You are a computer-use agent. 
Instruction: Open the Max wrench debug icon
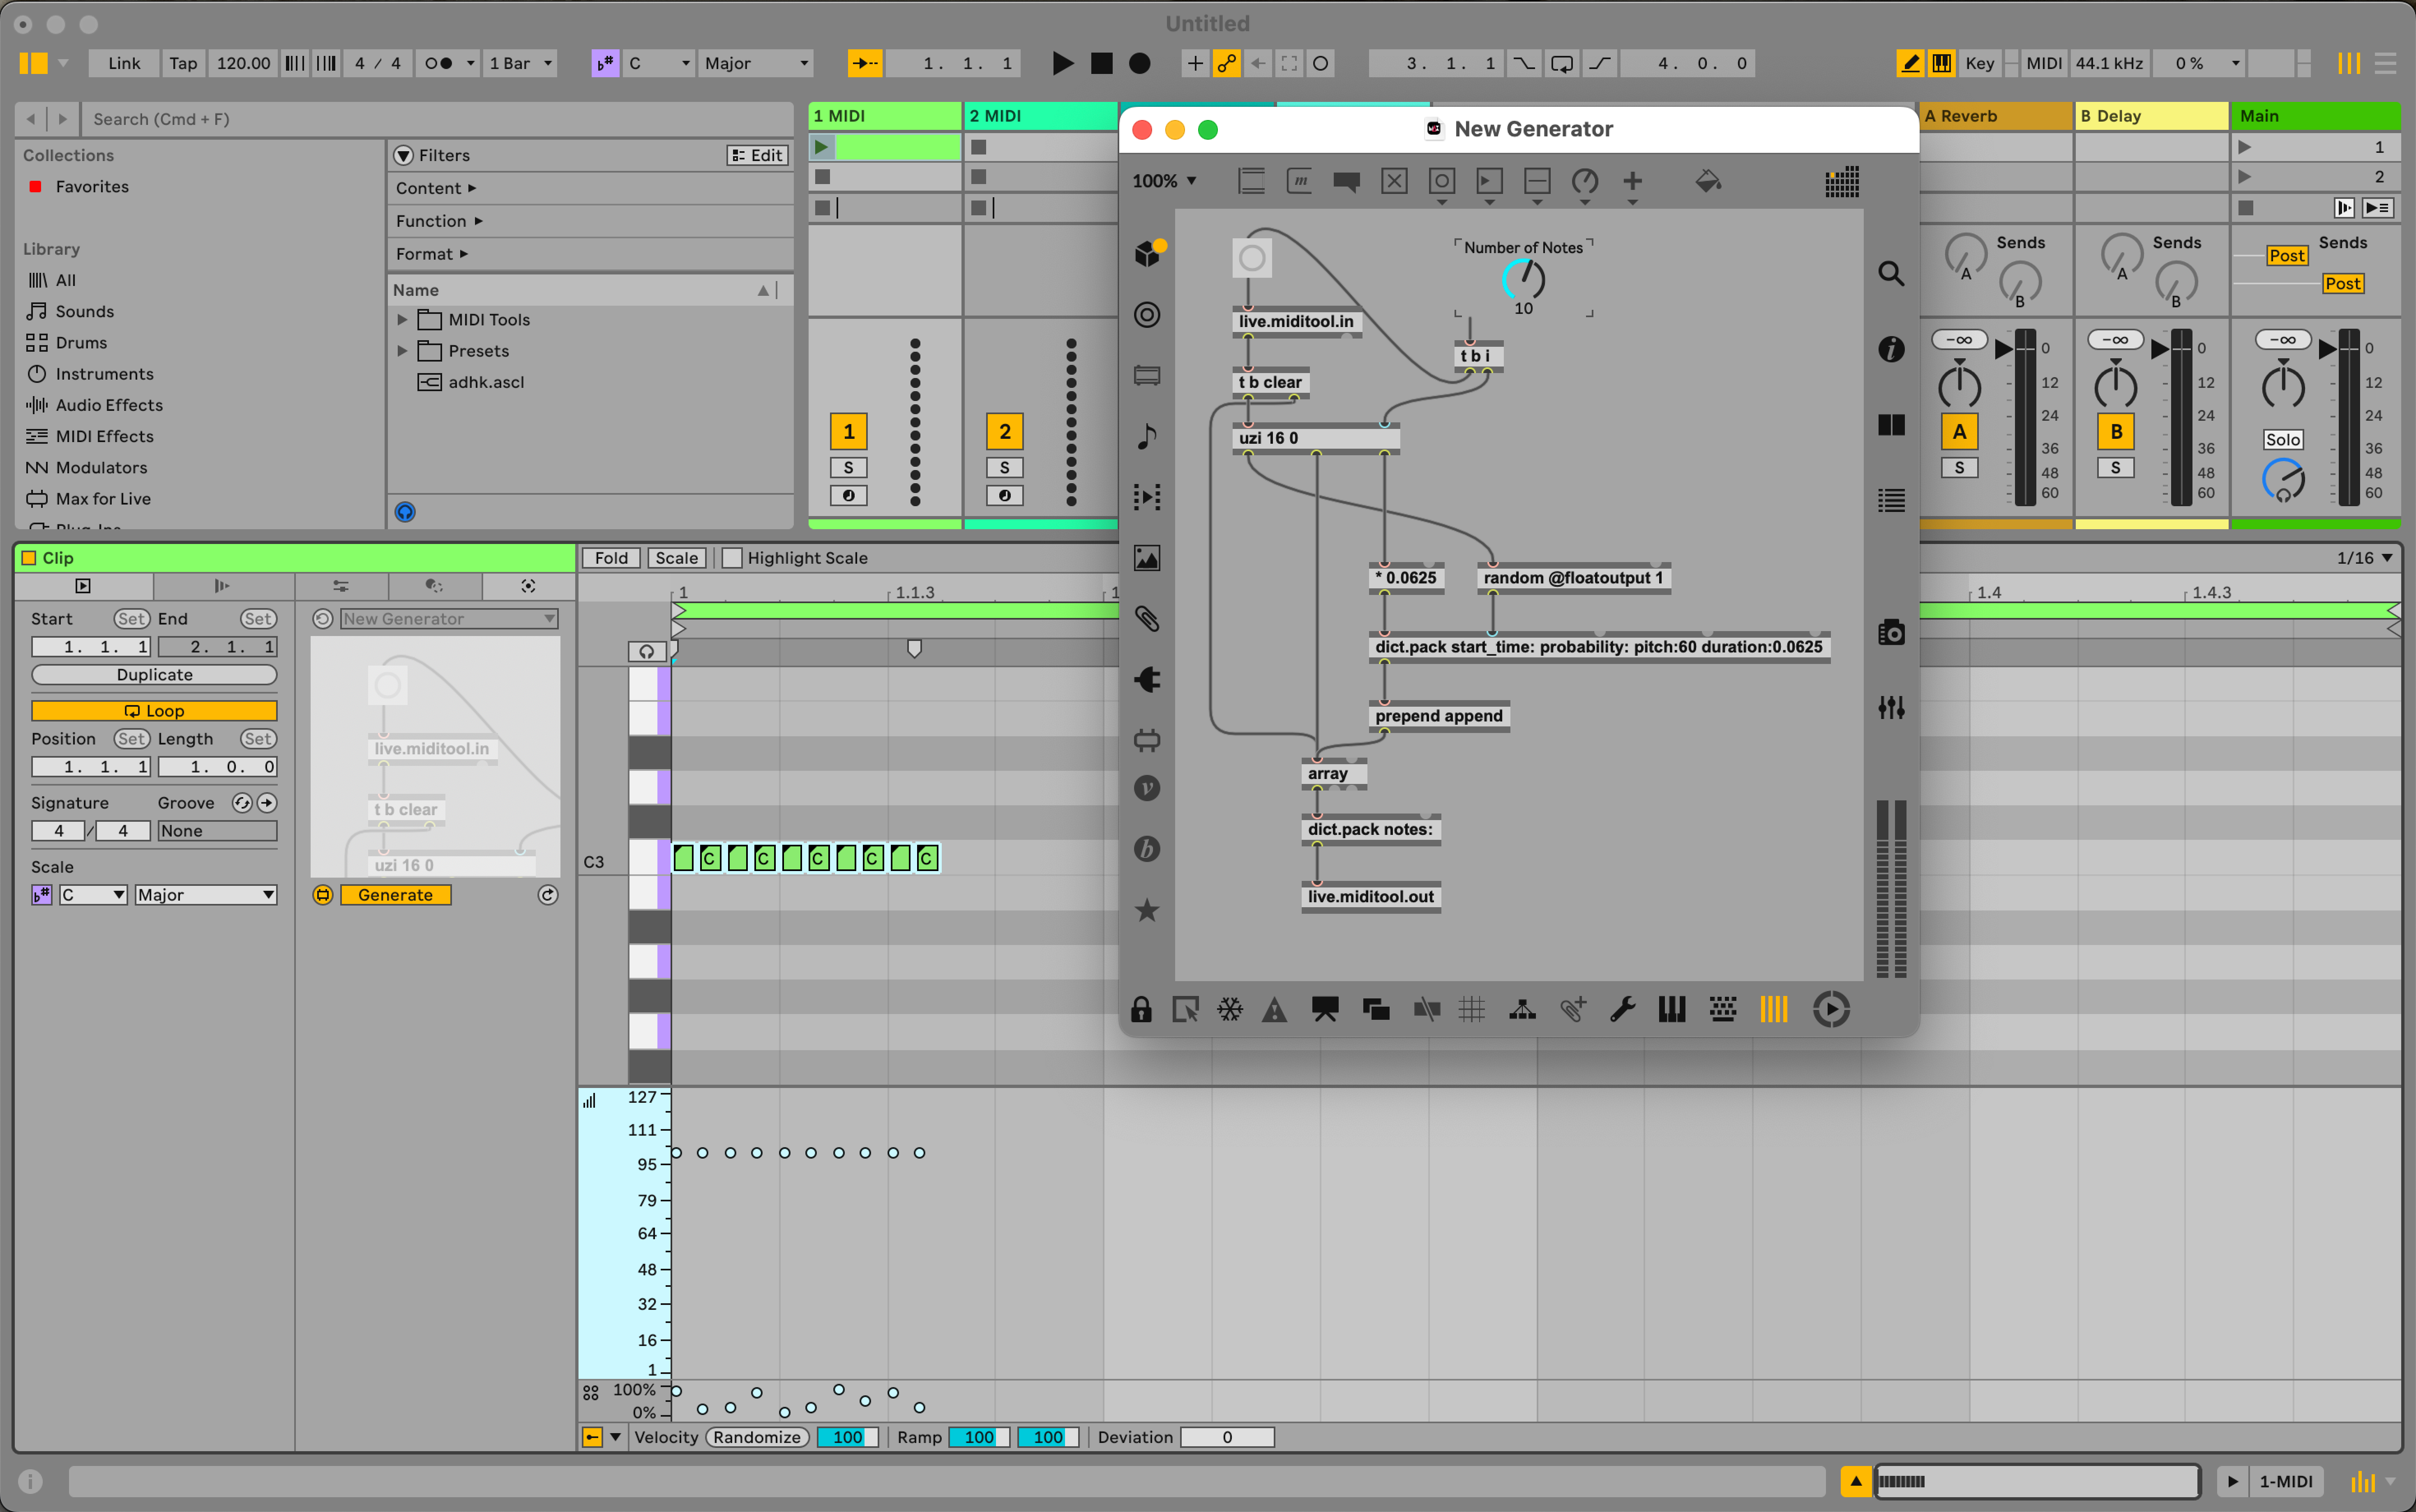[1622, 1009]
